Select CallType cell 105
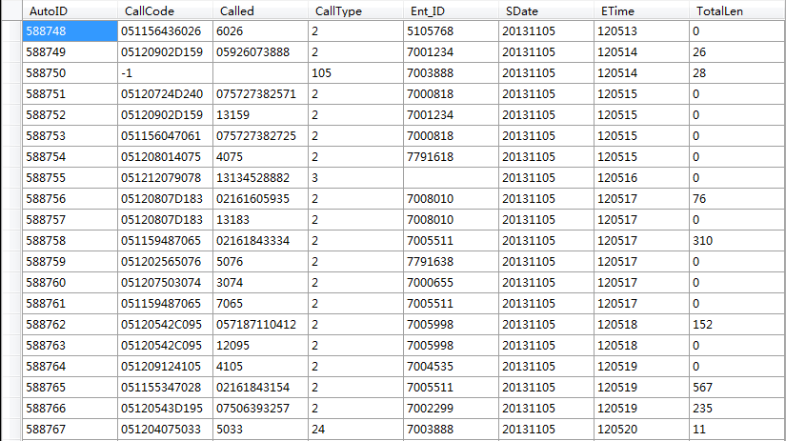Image resolution: width=786 pixels, height=441 pixels. [355, 73]
